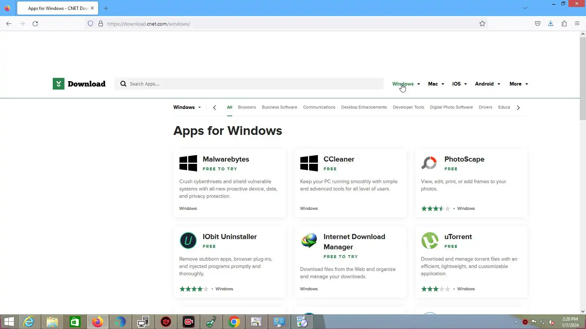Click the network tray icon
The height and width of the screenshot is (329, 586).
(x=543, y=322)
